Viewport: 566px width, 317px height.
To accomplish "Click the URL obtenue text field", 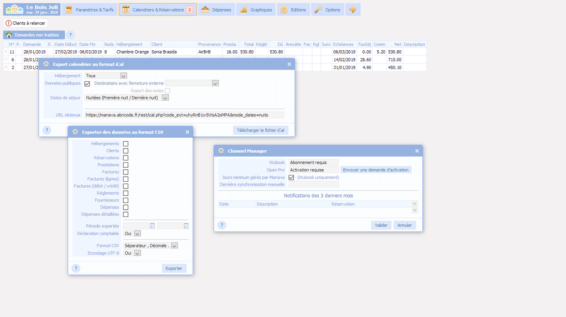I will (184, 115).
